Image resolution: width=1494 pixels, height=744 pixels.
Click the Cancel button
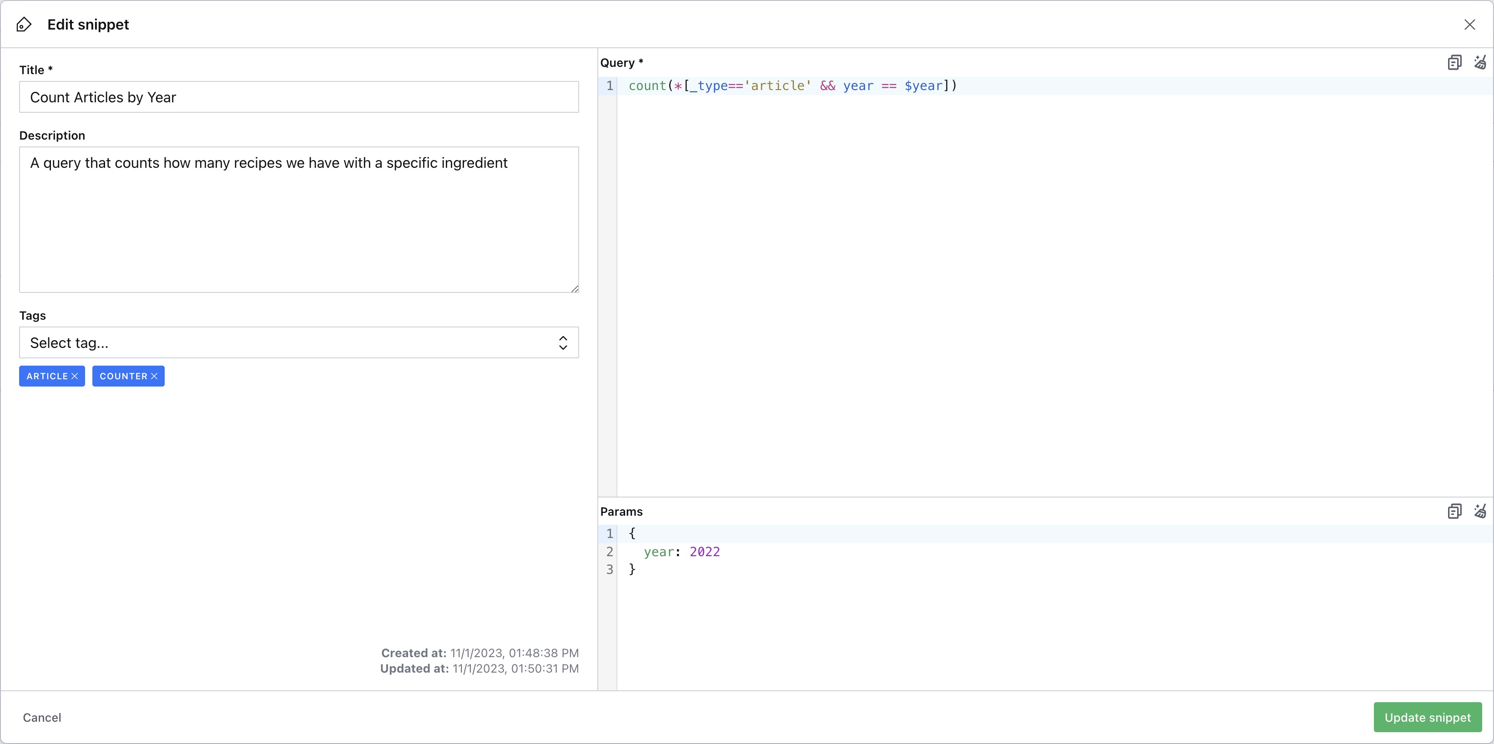[x=42, y=717]
